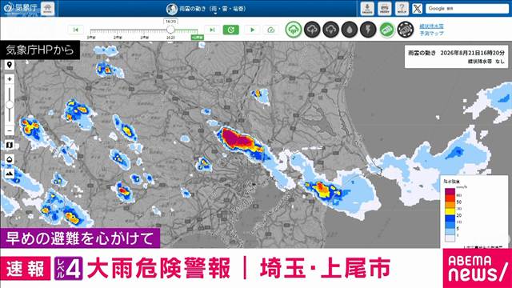Toggle the green striped rainband layer icon
The width and height of the screenshot is (512, 288).
coord(387,30)
